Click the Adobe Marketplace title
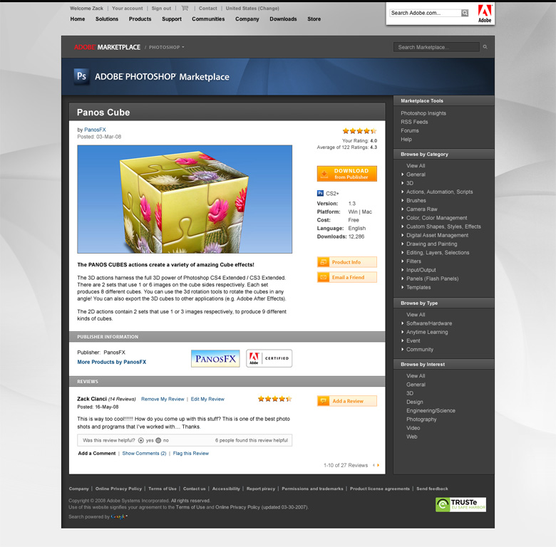The height and width of the screenshot is (547, 556). point(107,48)
